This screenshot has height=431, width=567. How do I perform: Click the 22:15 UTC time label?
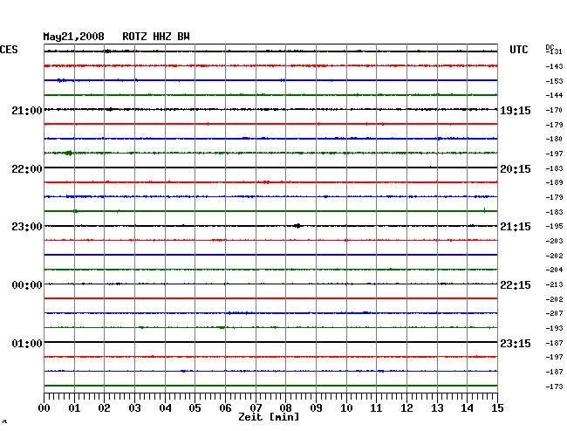coord(516,285)
